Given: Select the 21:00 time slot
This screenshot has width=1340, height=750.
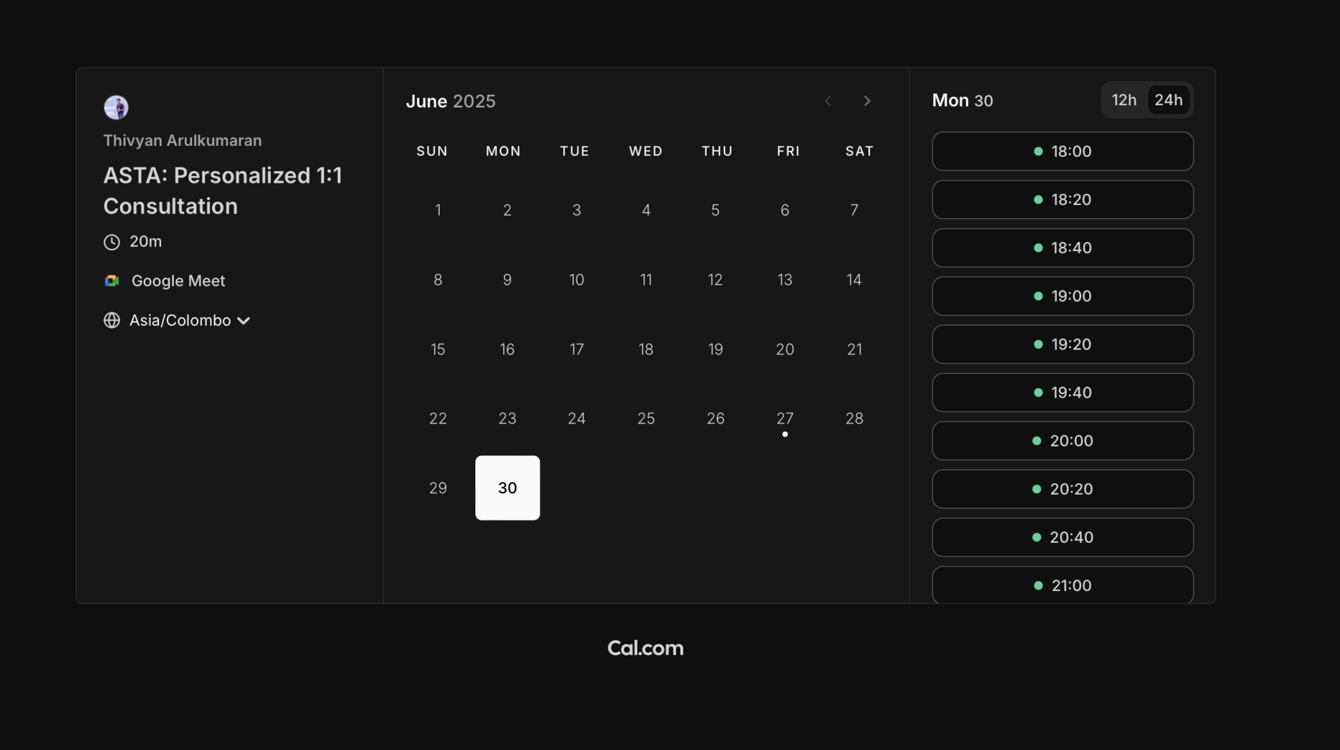Looking at the screenshot, I should click(x=1062, y=585).
